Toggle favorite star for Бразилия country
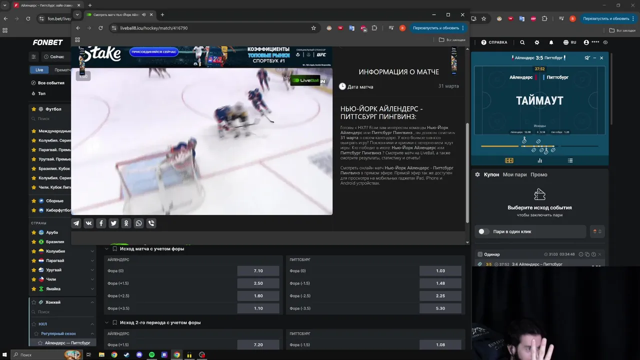640x360 pixels. click(34, 242)
